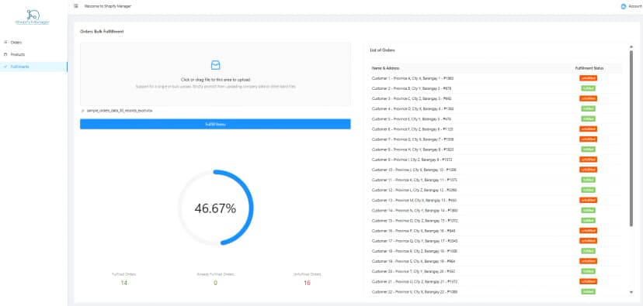Click the 'Click or drag file' upload text
643x306 pixels.
[215, 80]
